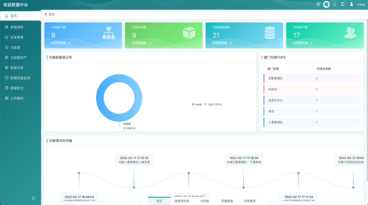The width and height of the screenshot is (368, 205).
Task: Click the 对接数据源数 database icon
Action: point(269,33)
